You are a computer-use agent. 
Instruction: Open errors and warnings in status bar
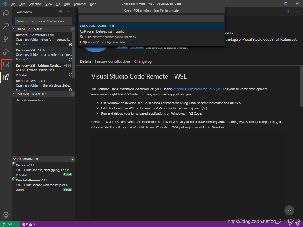pyautogui.click(x=28, y=224)
